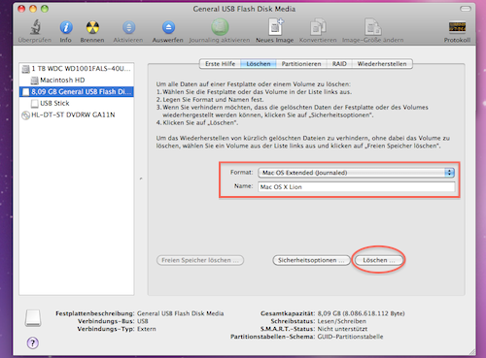Click the USB Stick volume icon

[x=34, y=104]
